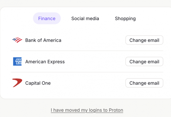Switch to the Finance tab

[47, 18]
